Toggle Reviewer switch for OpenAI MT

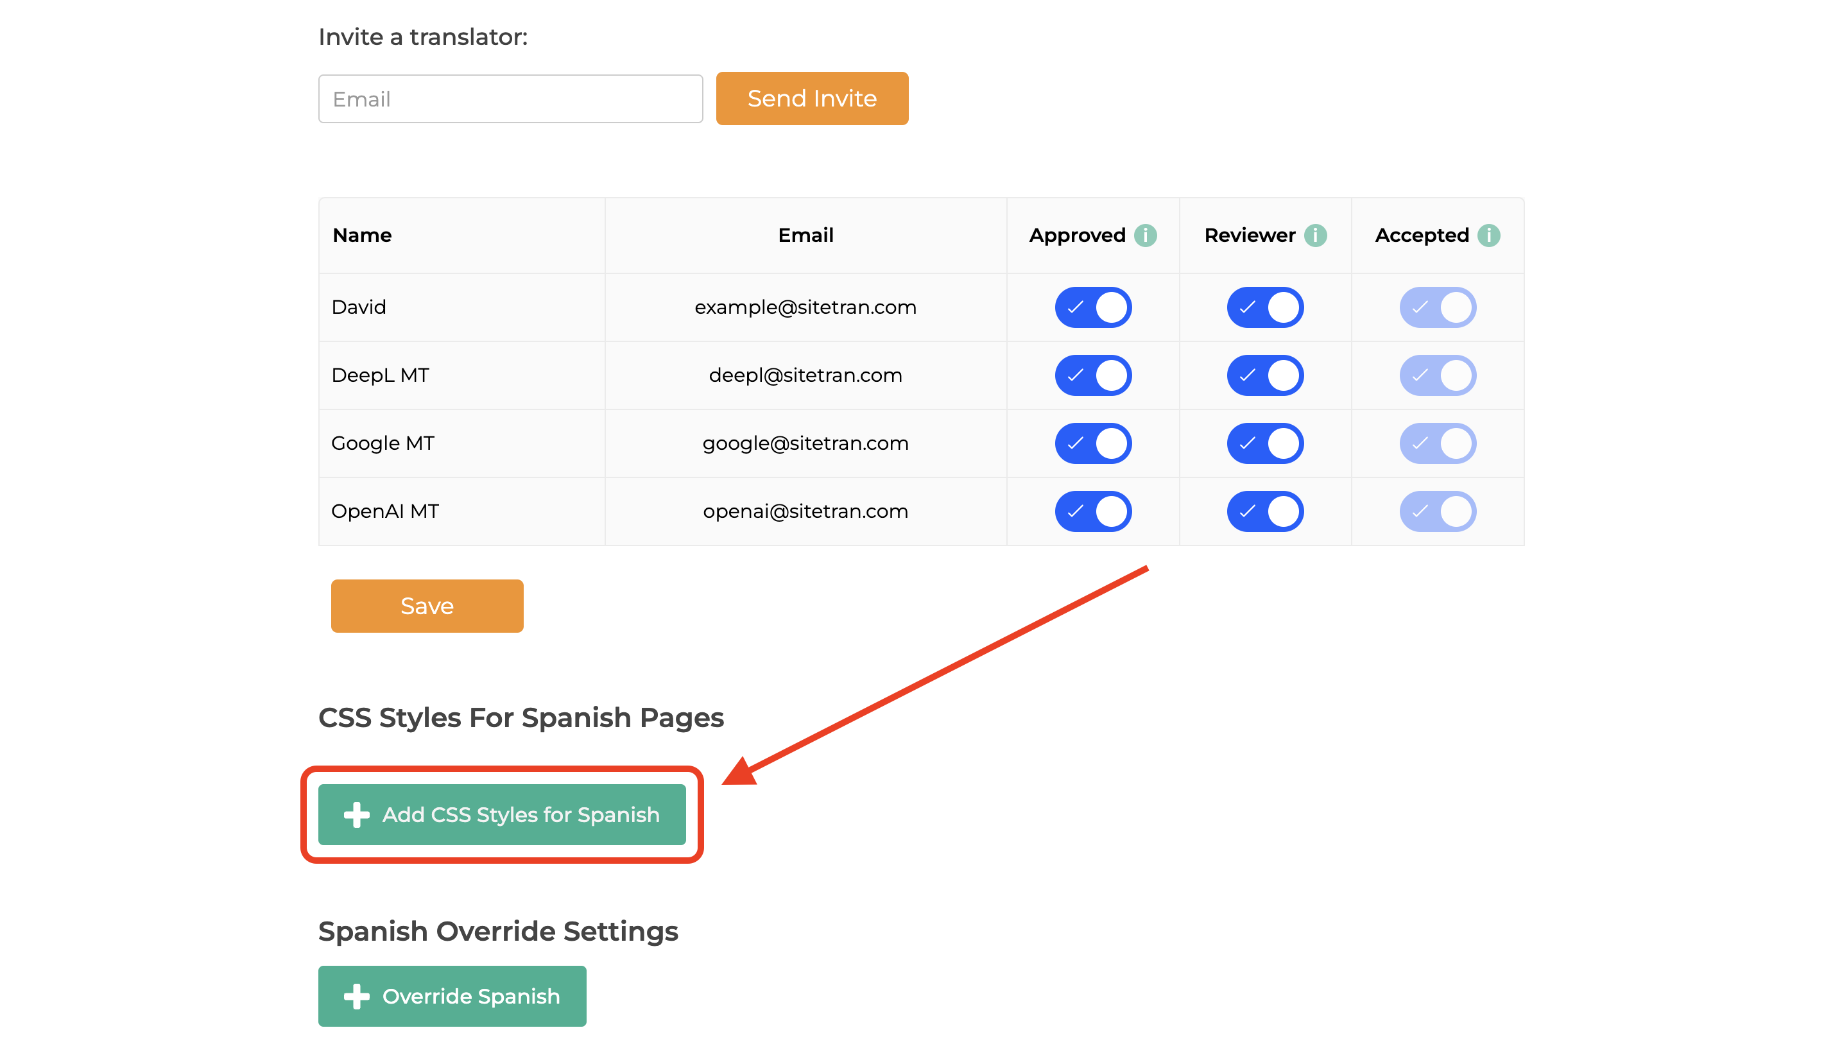[1265, 511]
